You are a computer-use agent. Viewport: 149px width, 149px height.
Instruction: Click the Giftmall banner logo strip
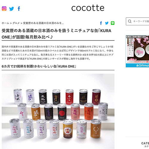coord(137,65)
